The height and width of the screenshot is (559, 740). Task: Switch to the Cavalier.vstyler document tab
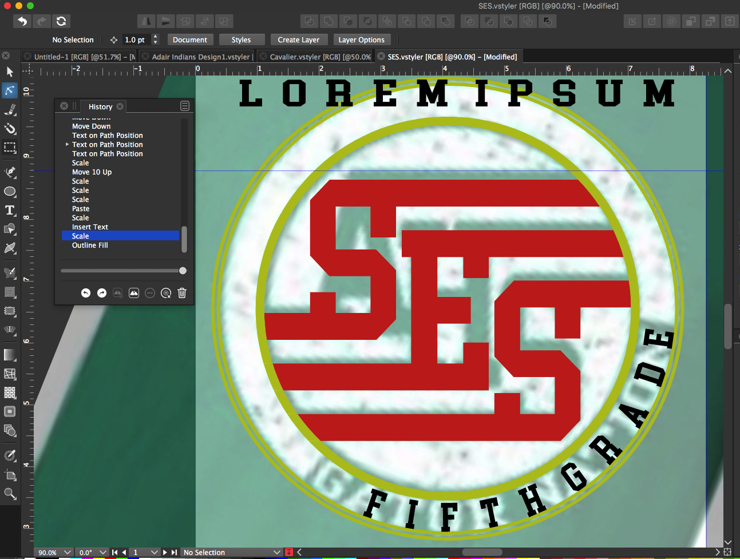click(x=319, y=57)
